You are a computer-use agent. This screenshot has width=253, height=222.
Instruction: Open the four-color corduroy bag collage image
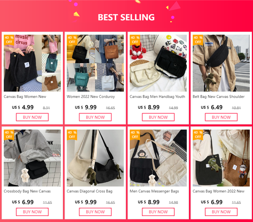[x=95, y=63]
